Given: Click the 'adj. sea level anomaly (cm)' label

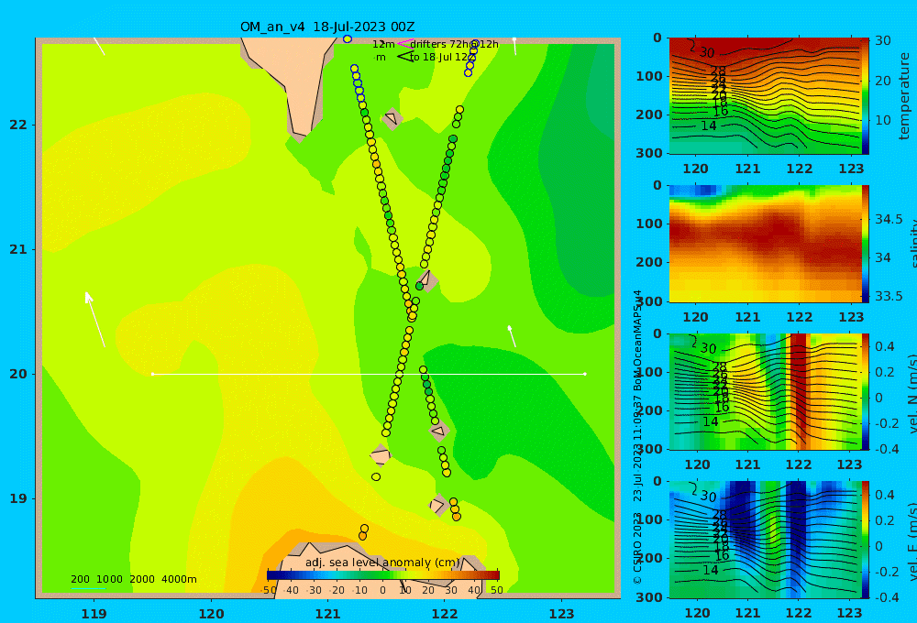Looking at the screenshot, I should (x=382, y=563).
